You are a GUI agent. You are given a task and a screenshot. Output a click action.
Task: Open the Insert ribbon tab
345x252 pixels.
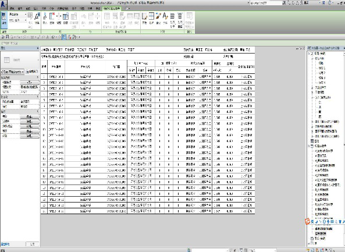pos(36,9)
